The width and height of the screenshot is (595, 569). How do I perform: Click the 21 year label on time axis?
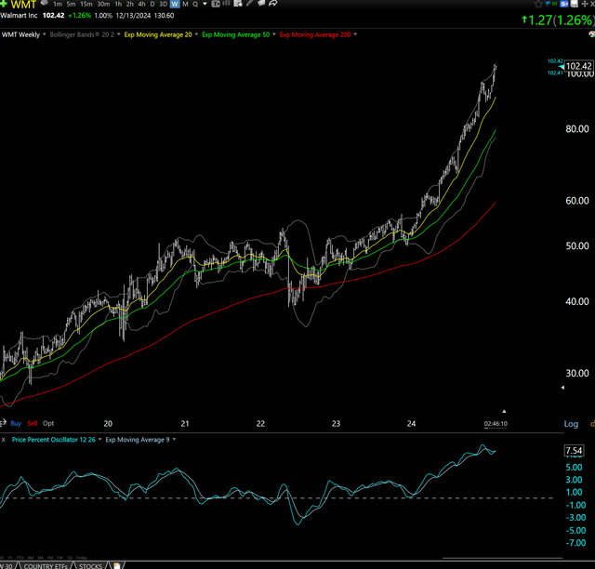click(x=185, y=423)
